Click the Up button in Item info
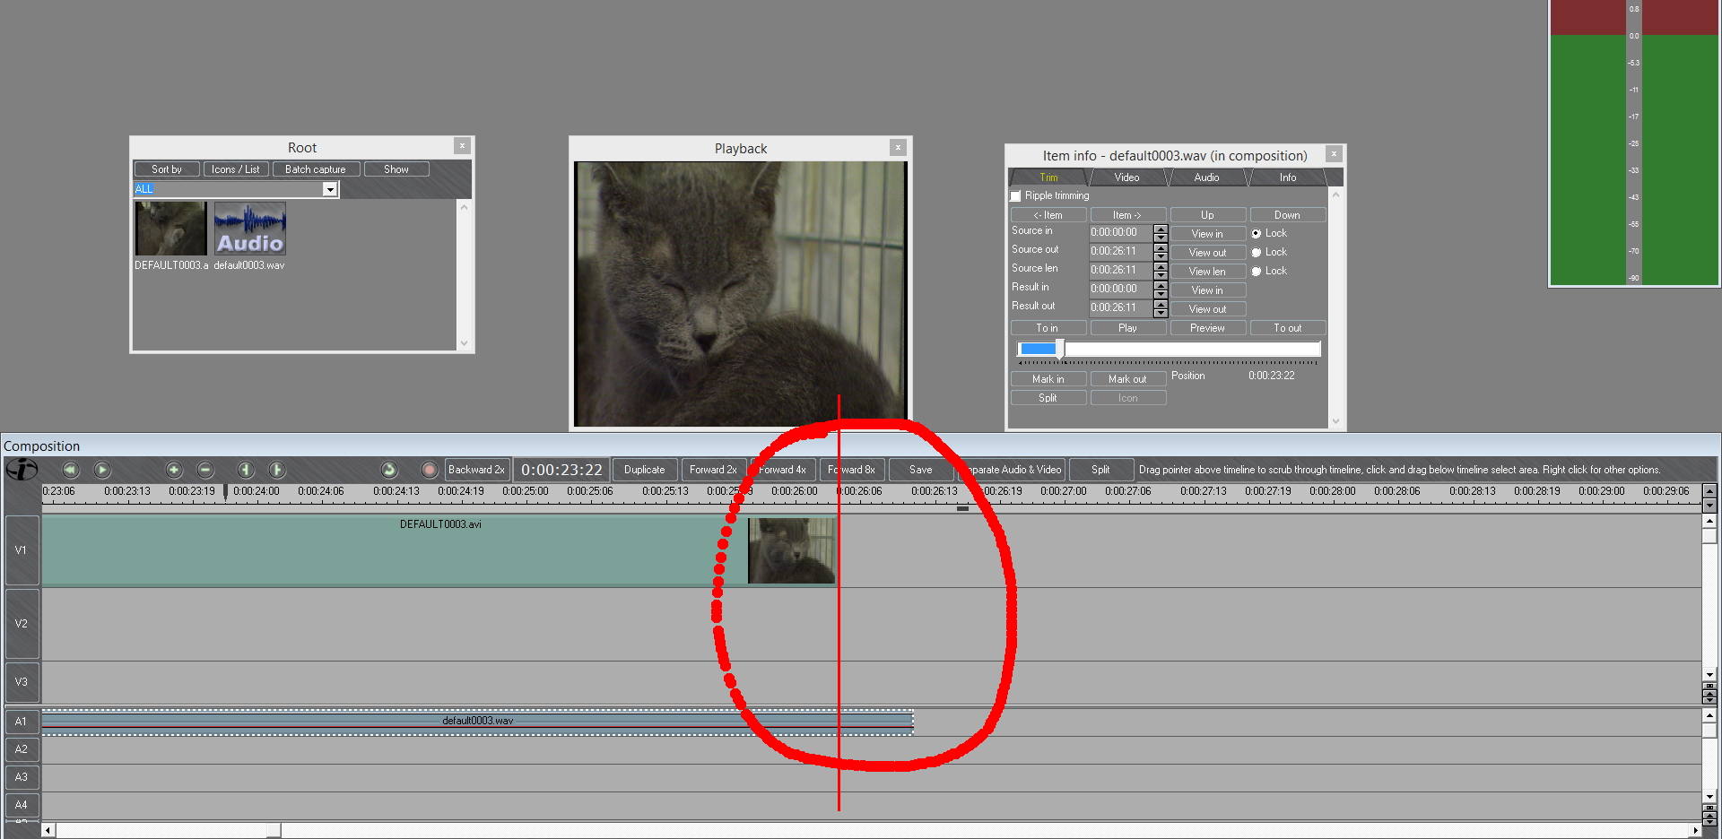 [x=1207, y=215]
